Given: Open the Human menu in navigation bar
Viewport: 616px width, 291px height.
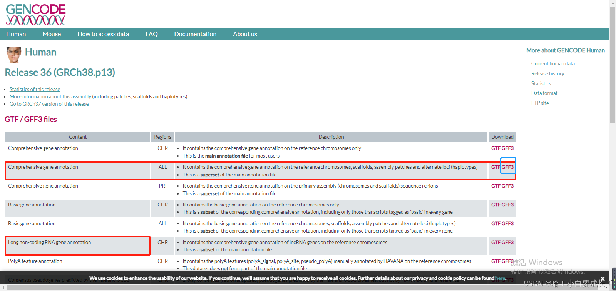Looking at the screenshot, I should click(x=16, y=34).
